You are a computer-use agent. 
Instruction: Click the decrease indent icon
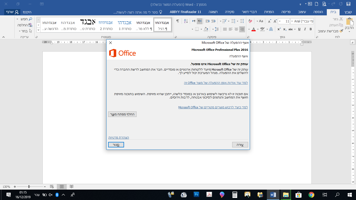(214, 21)
